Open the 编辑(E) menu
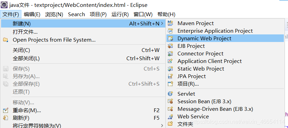 tap(32, 14)
